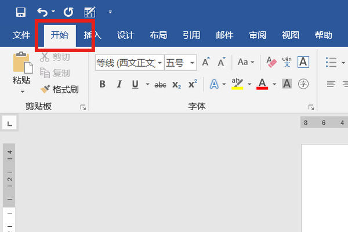Open the 字体 dialog launcher

(x=311, y=107)
